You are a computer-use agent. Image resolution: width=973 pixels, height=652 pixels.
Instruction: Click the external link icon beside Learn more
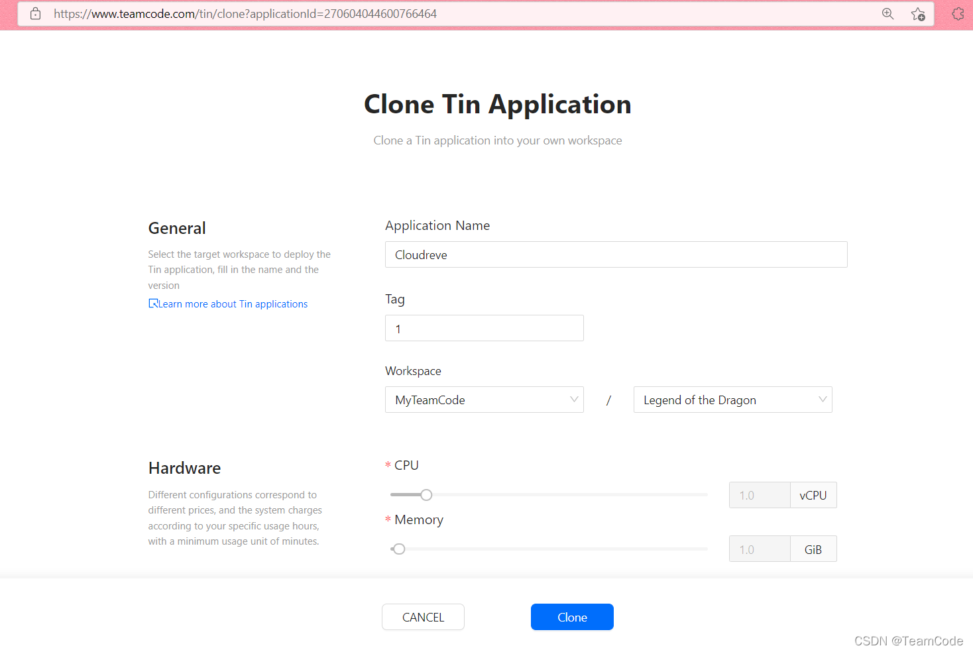coord(153,303)
